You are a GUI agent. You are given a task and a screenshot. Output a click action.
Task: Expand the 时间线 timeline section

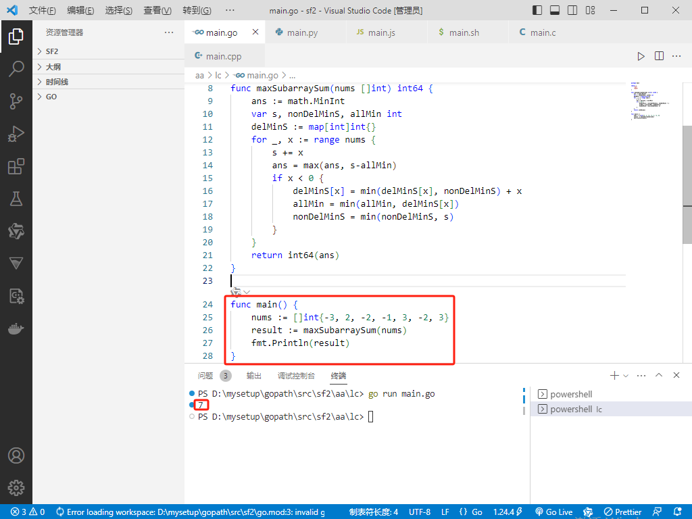click(109, 82)
